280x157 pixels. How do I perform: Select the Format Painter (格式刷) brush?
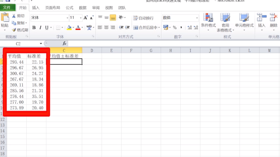tap(14, 30)
